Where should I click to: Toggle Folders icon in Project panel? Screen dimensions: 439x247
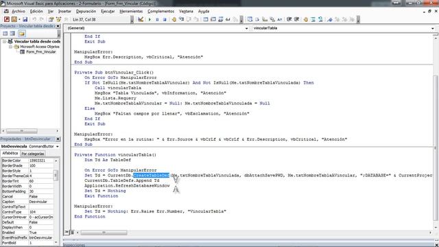pyautogui.click(x=22, y=34)
